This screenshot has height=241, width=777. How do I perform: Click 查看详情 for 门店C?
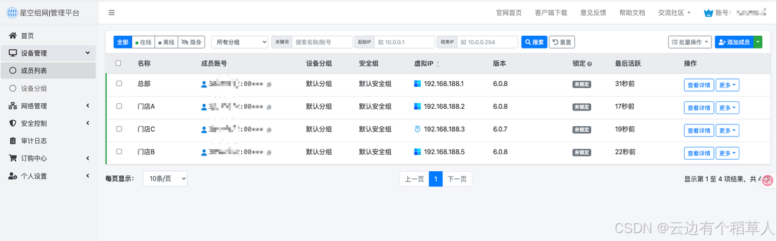click(x=699, y=130)
